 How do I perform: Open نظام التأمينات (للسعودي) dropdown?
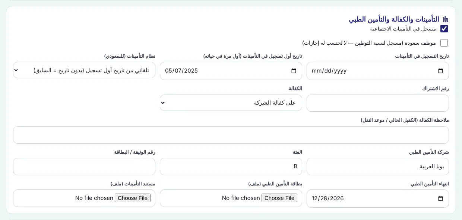click(84, 70)
